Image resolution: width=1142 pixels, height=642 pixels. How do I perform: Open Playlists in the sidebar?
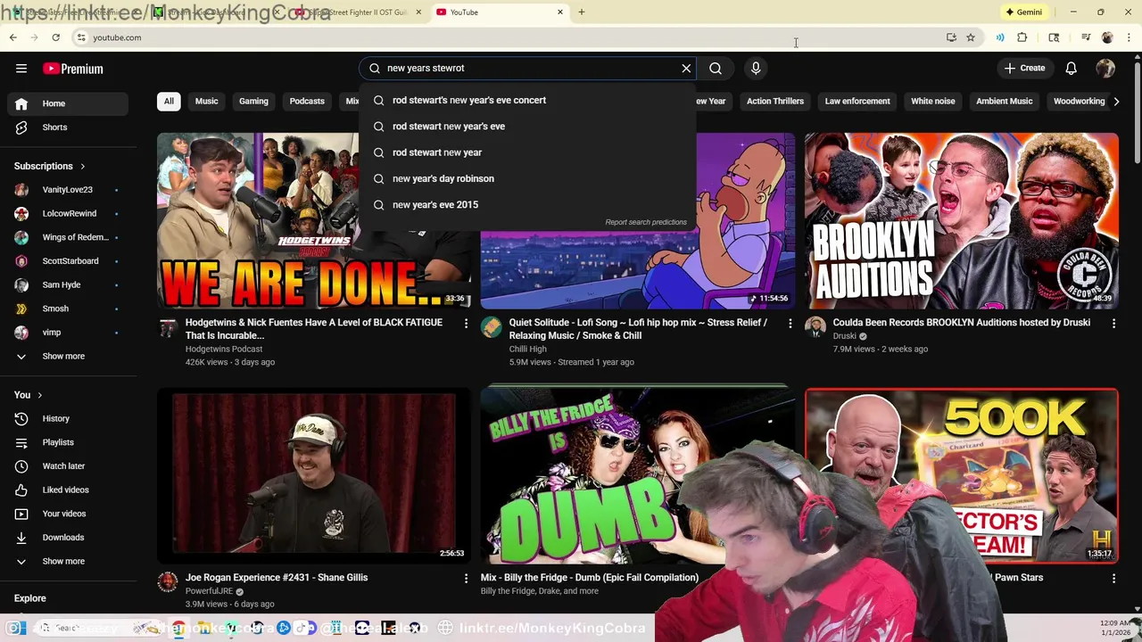pos(68,442)
